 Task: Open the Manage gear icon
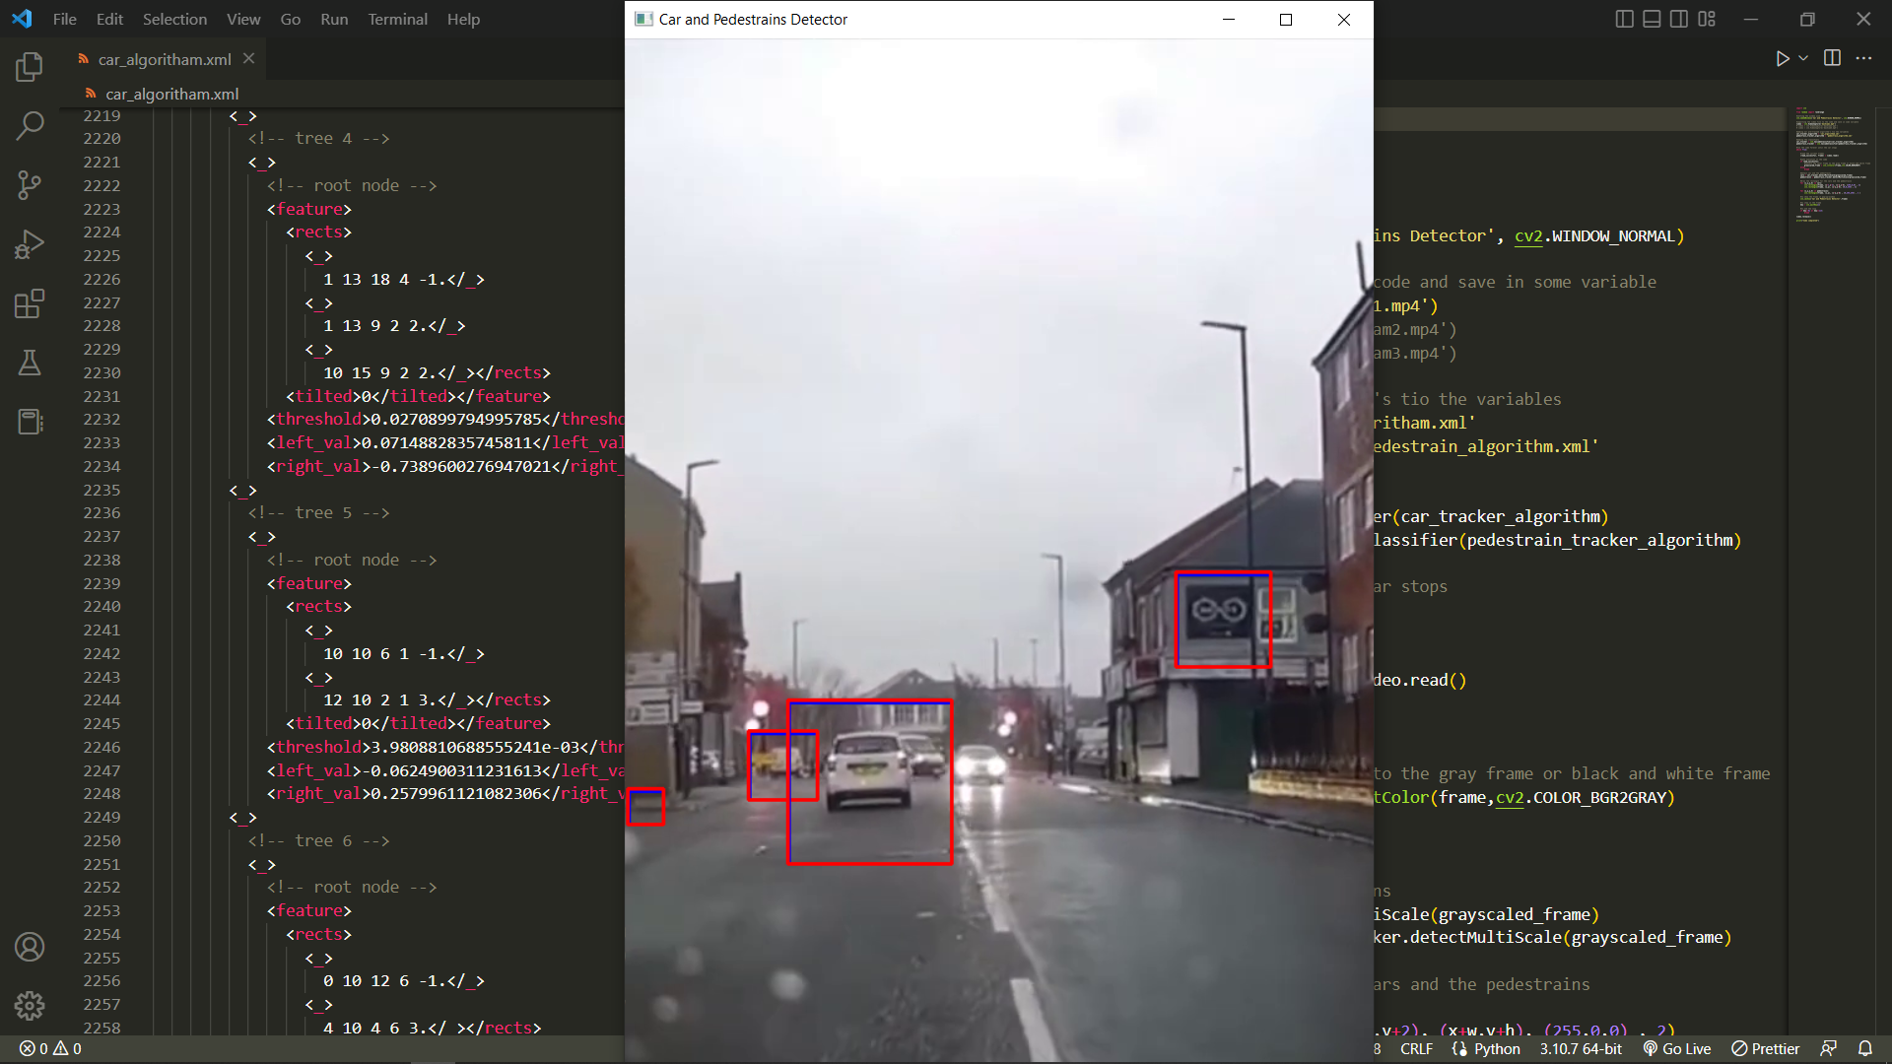coord(30,1006)
